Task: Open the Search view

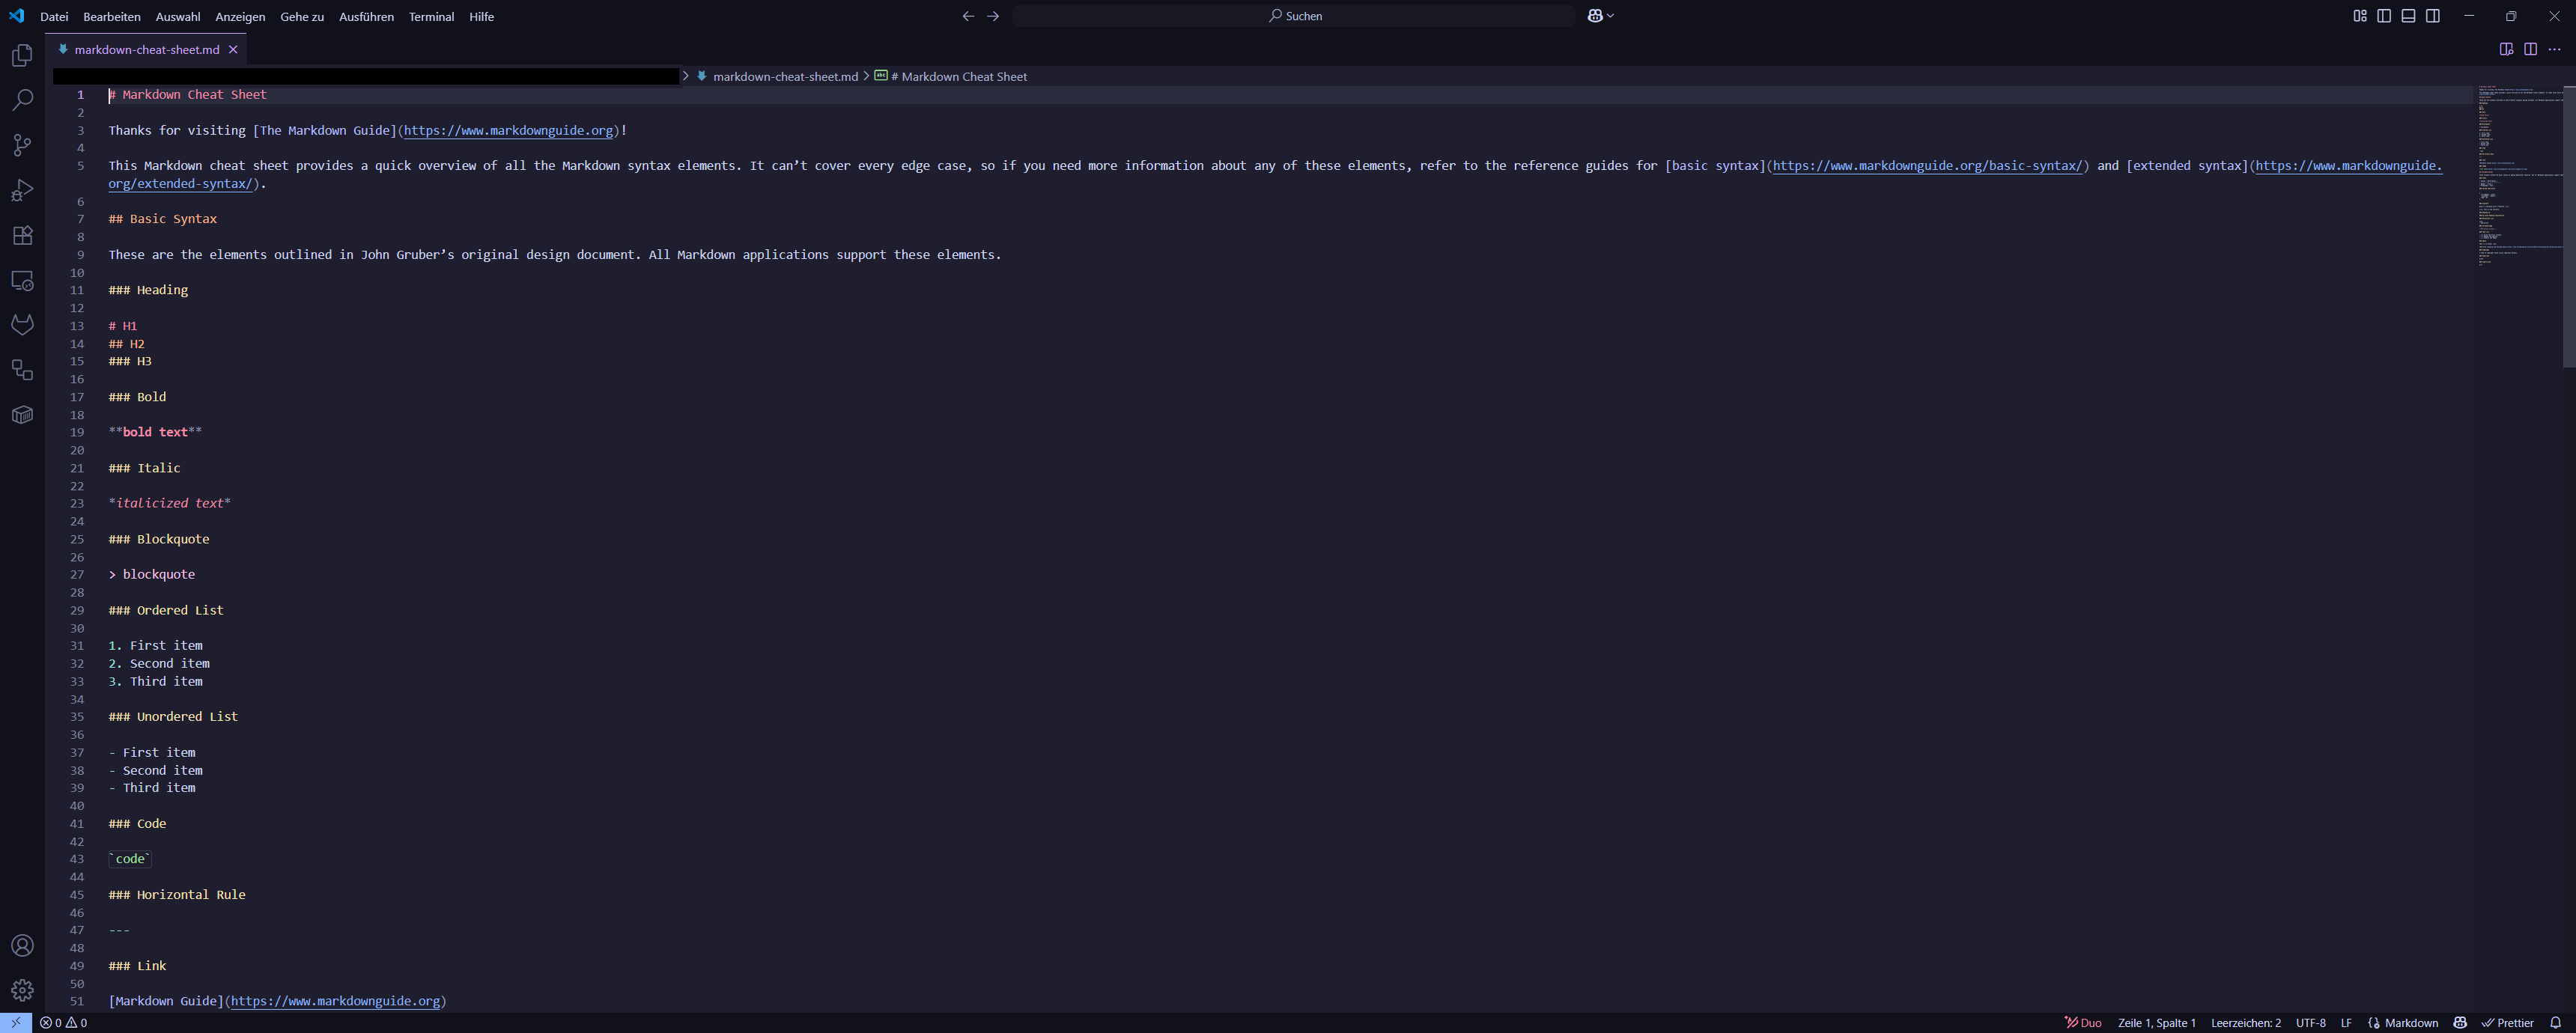Action: pos(22,100)
